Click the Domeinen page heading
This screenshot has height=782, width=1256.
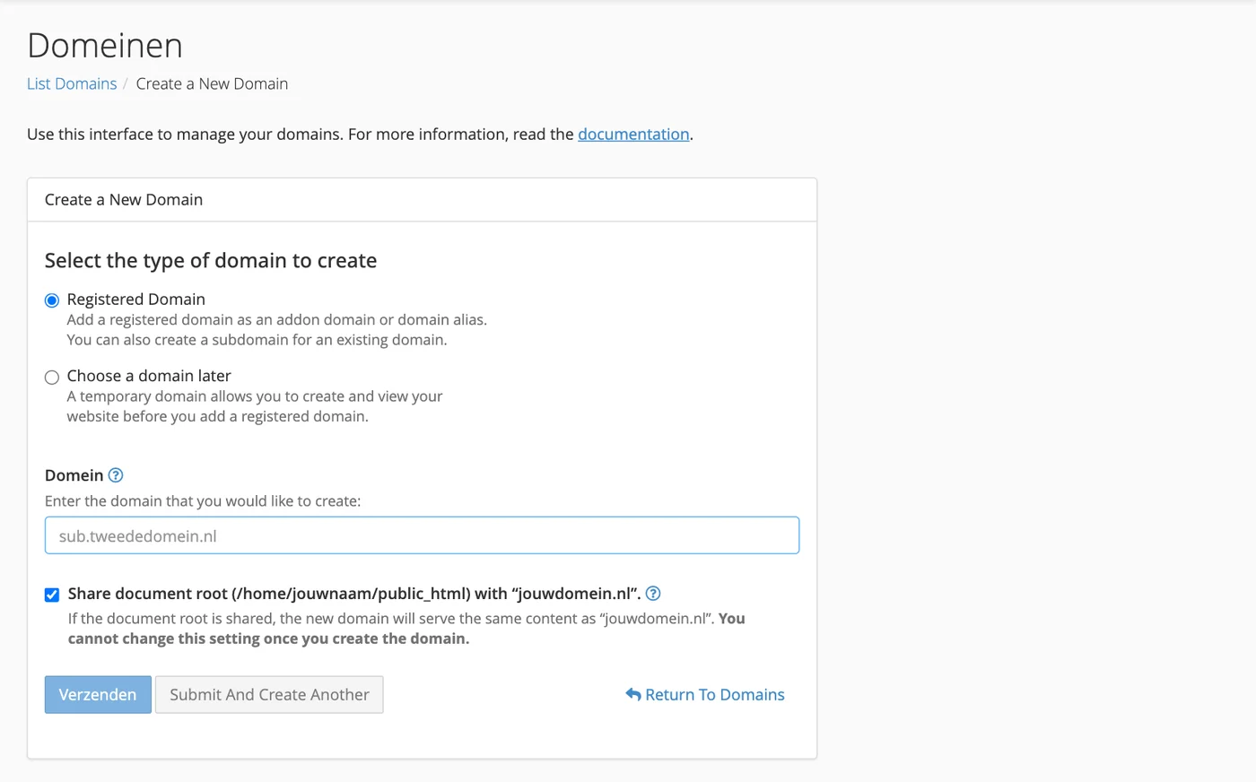point(105,45)
